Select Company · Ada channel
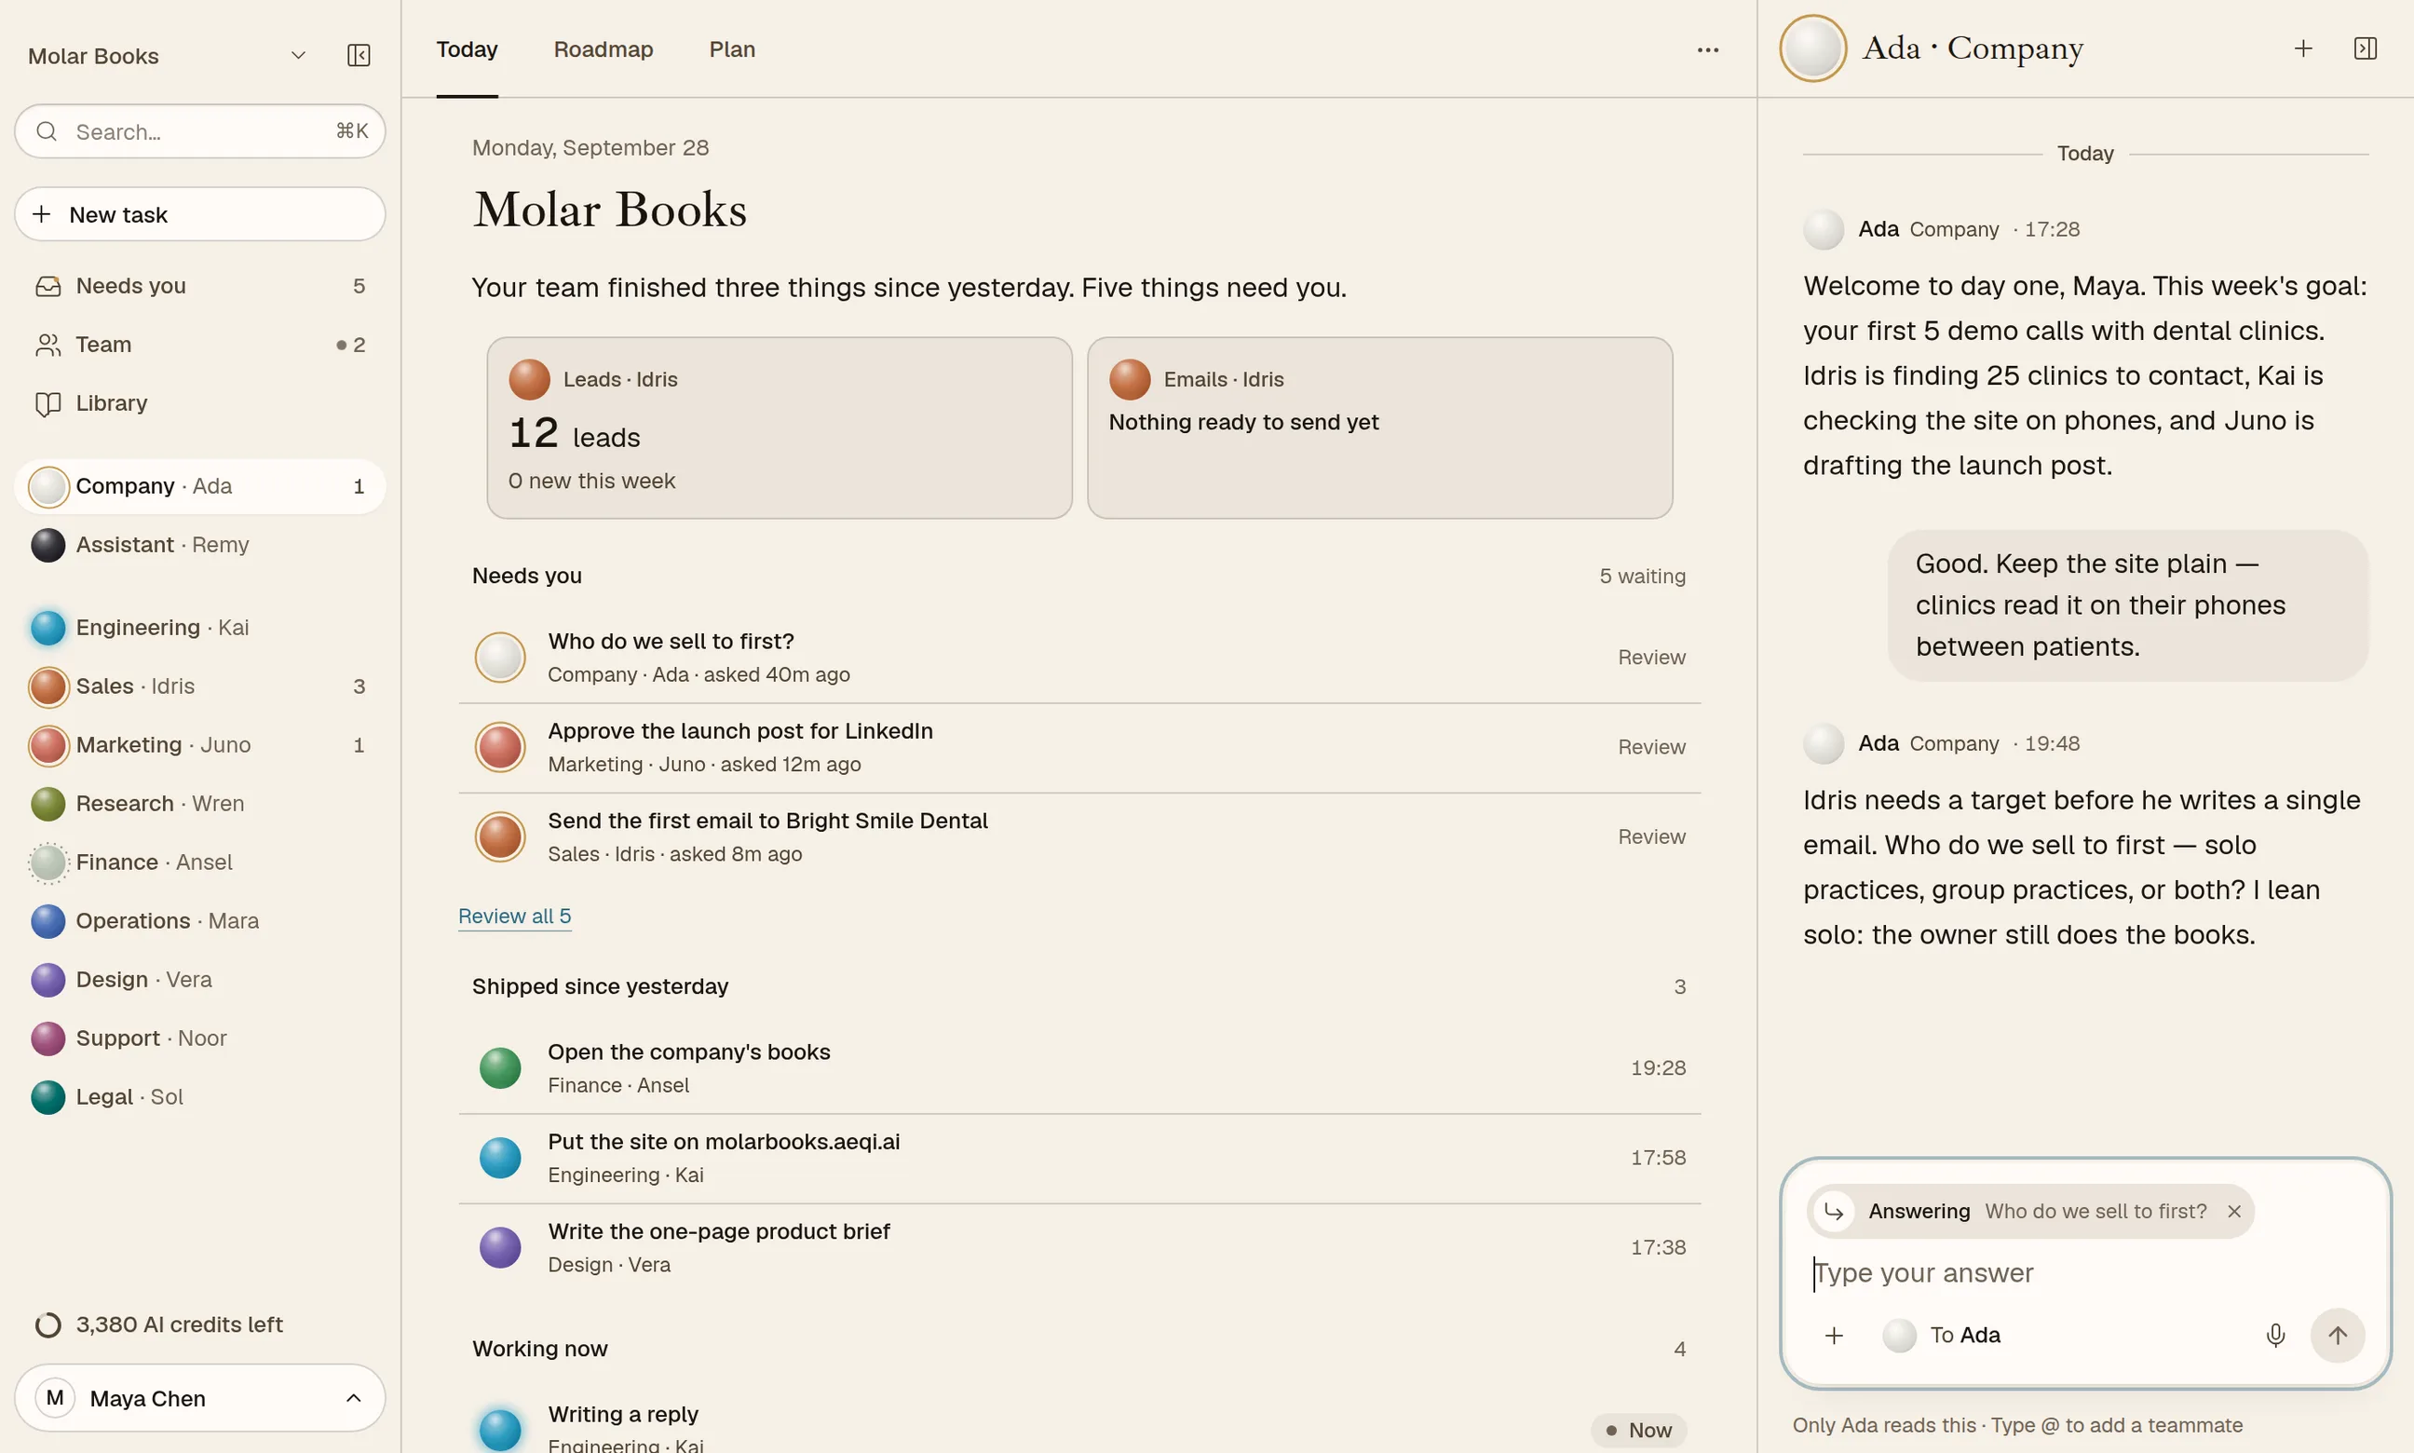 click(199, 486)
